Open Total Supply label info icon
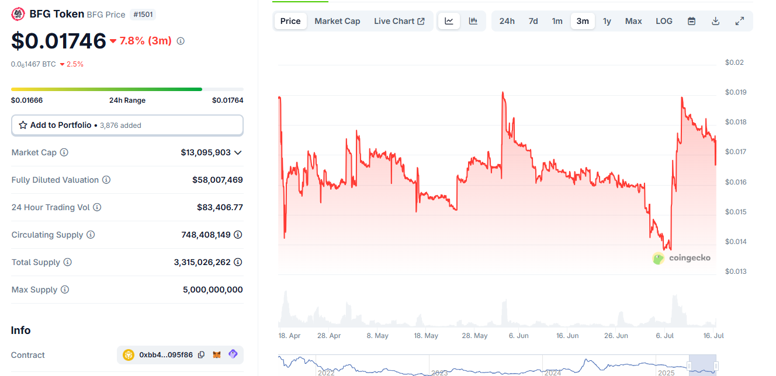 click(68, 262)
